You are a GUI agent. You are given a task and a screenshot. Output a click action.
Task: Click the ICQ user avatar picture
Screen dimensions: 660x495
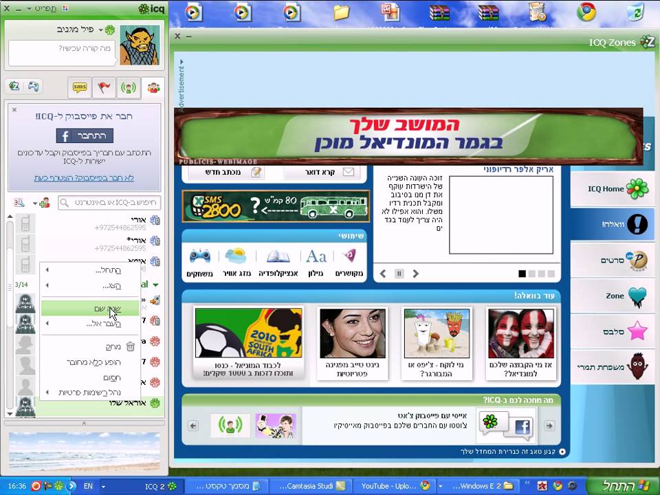click(x=140, y=45)
